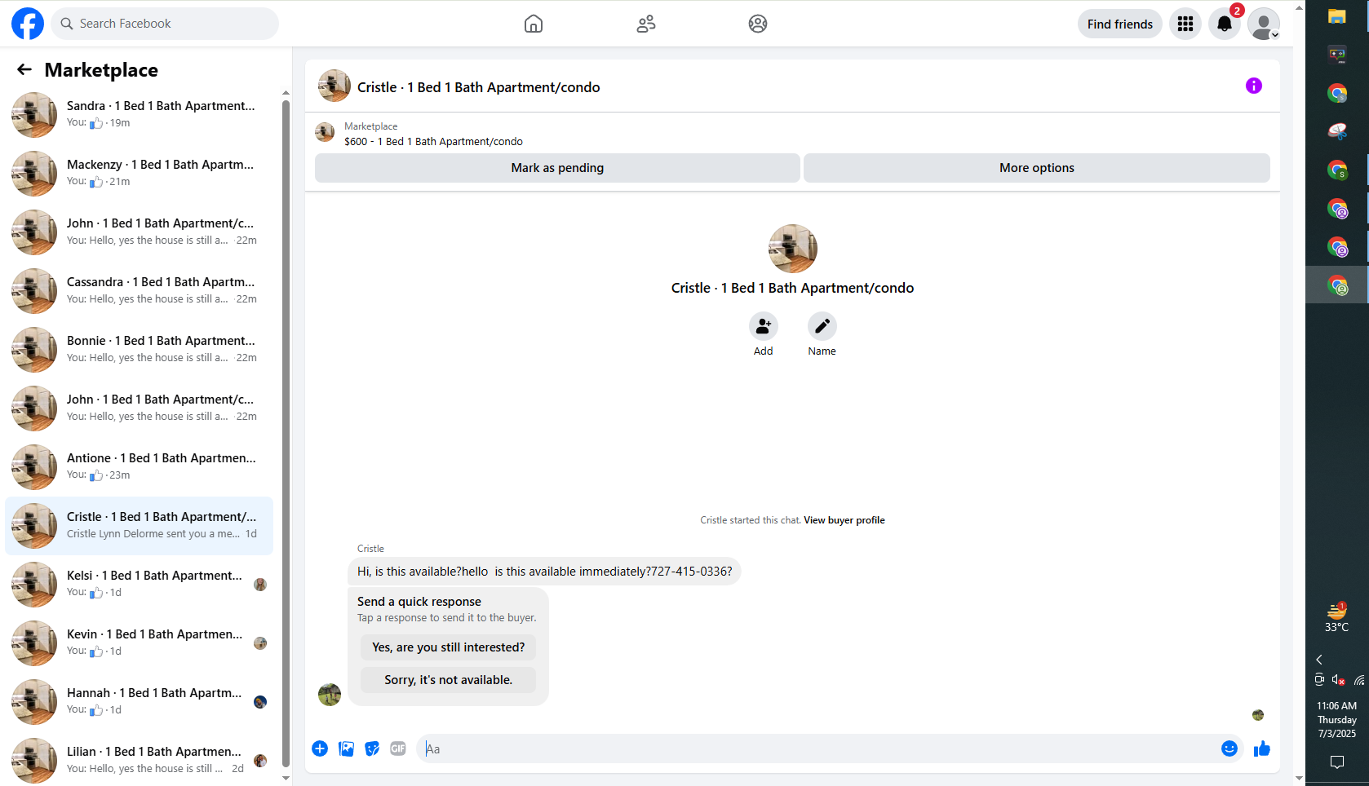Viewport: 1369px width, 786px height.
Task: Open the Antione conversation
Action: [140, 467]
